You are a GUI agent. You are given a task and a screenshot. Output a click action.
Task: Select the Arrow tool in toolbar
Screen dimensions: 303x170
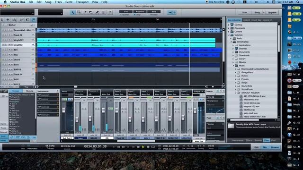72,13
